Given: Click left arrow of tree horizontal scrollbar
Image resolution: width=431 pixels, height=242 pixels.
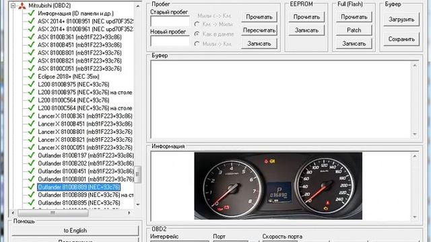Looking at the screenshot, I should click(x=13, y=212).
